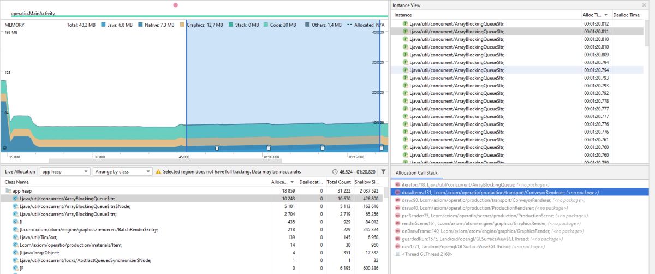Select instance allocated at 00:01:20.811
655x274 pixels.
coord(517,32)
